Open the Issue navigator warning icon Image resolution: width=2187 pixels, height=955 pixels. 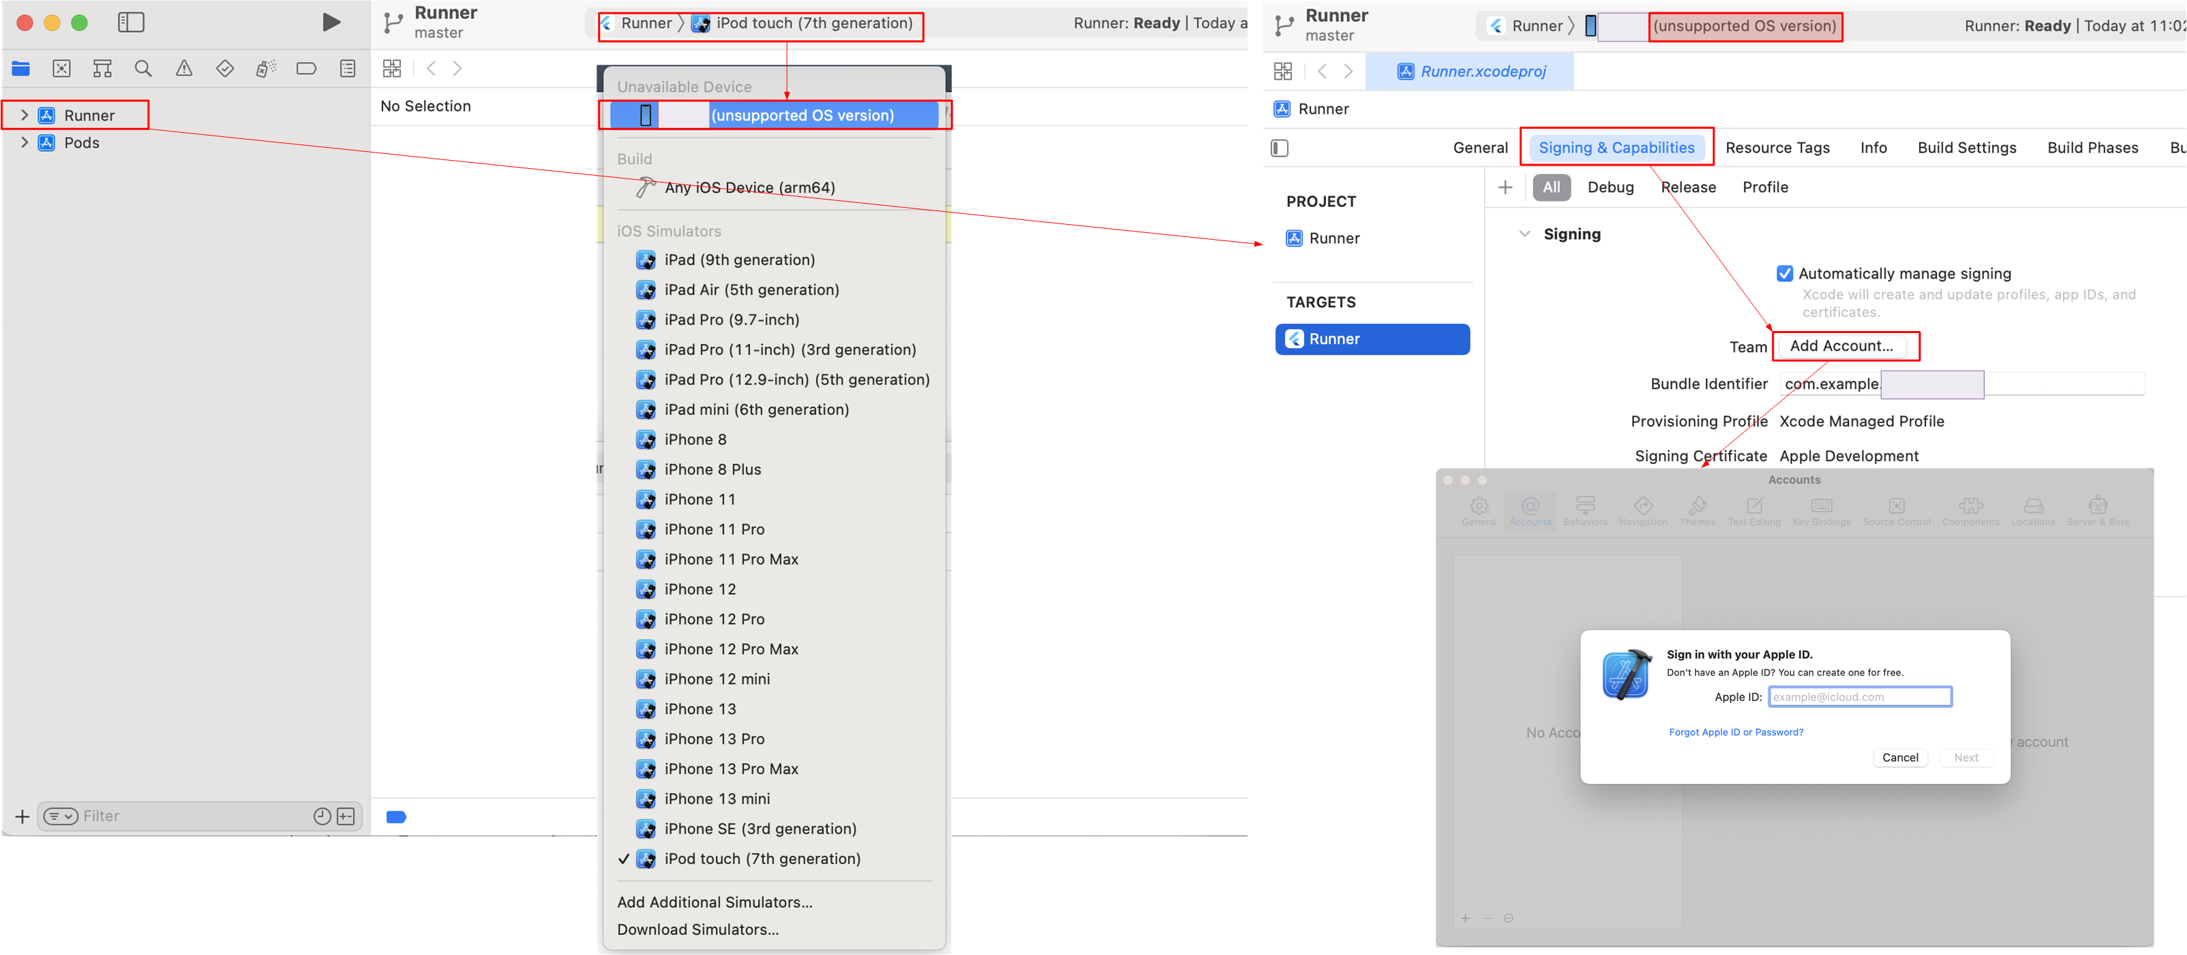tap(183, 69)
